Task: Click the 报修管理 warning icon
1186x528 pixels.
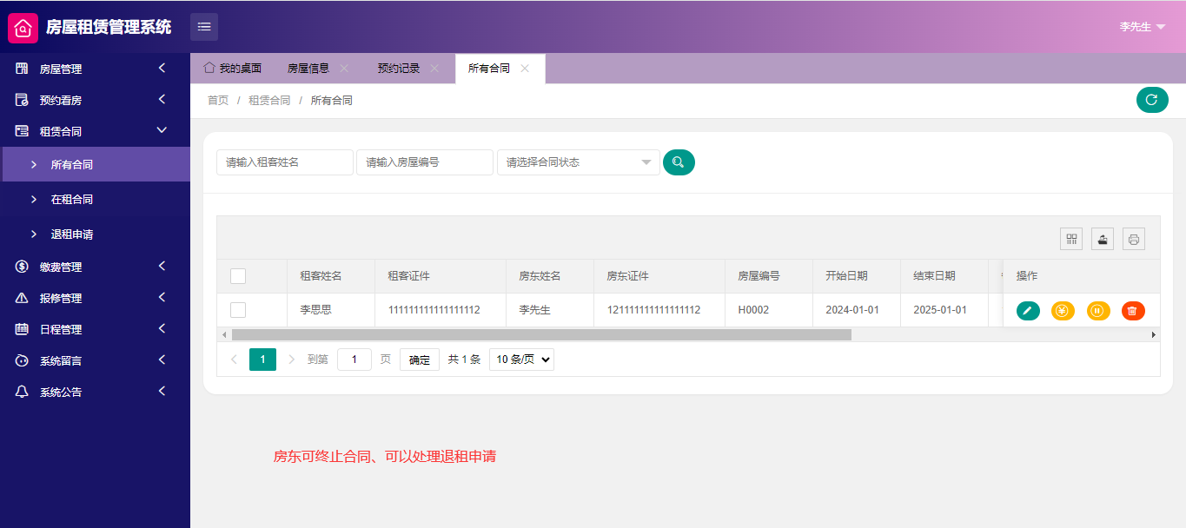Action: (22, 298)
